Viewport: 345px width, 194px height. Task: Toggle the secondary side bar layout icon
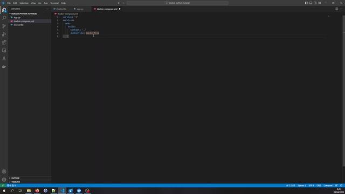(315, 3)
